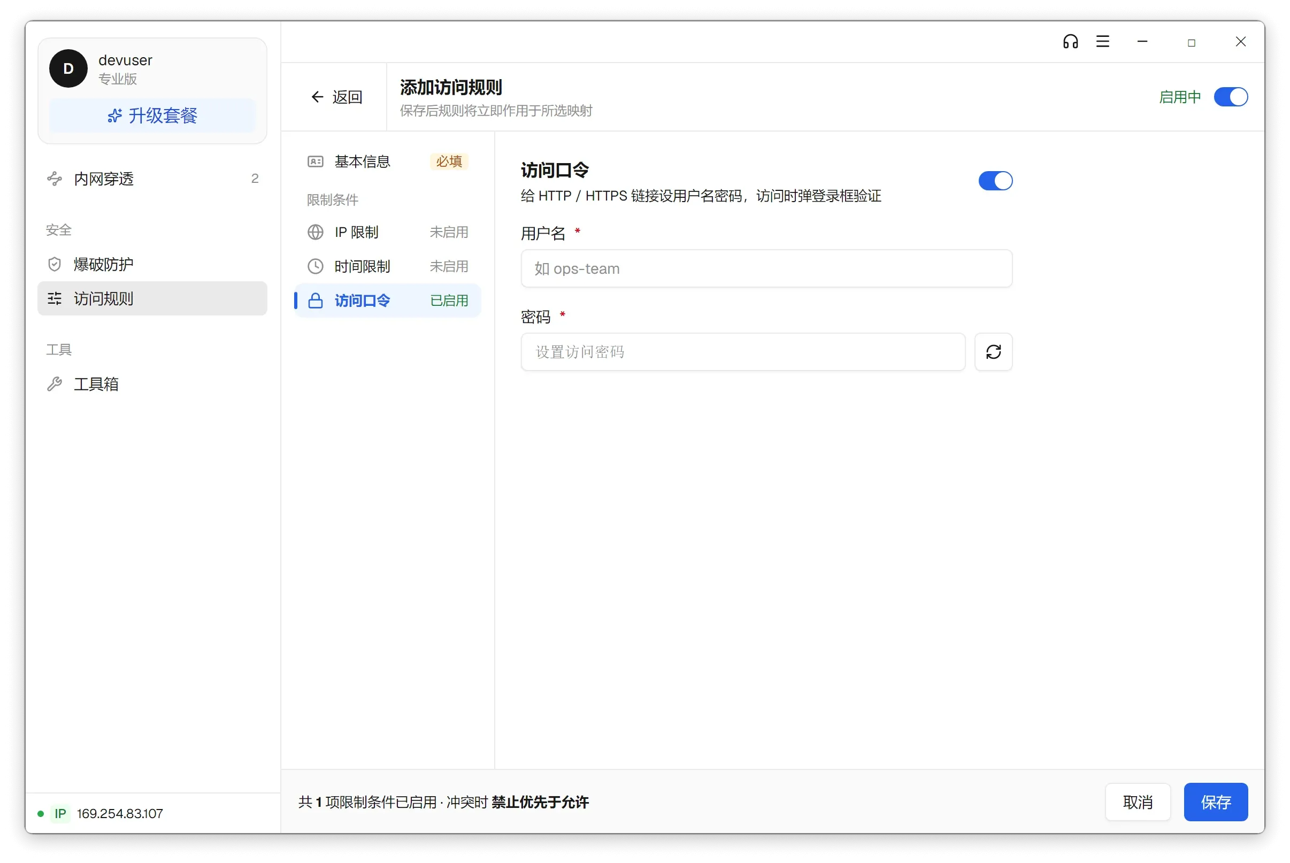The image size is (1290, 863).
Task: Click the headset support icon
Action: coord(1070,42)
